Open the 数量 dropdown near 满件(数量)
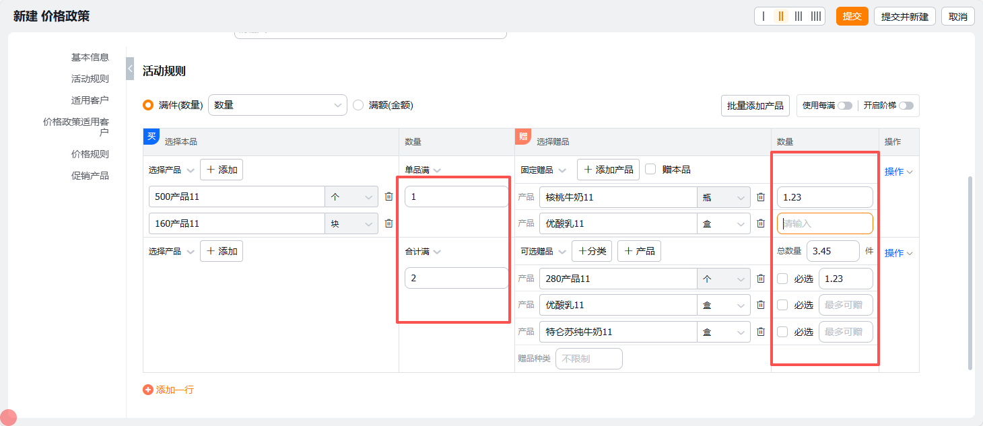The image size is (983, 426). (x=277, y=105)
